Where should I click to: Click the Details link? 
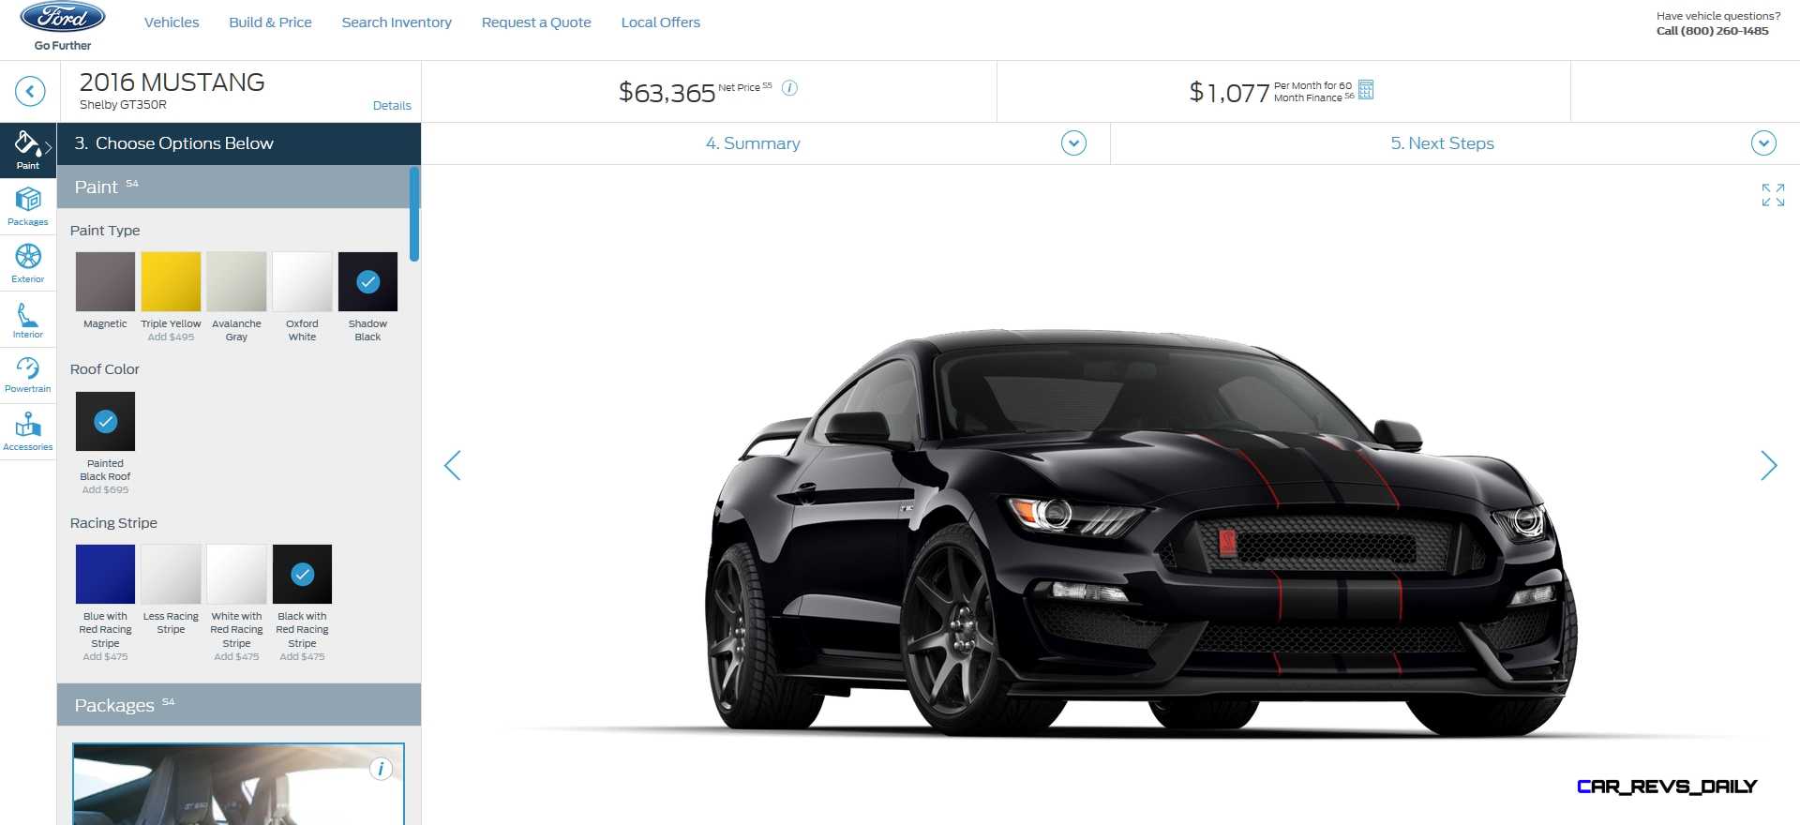pyautogui.click(x=392, y=106)
